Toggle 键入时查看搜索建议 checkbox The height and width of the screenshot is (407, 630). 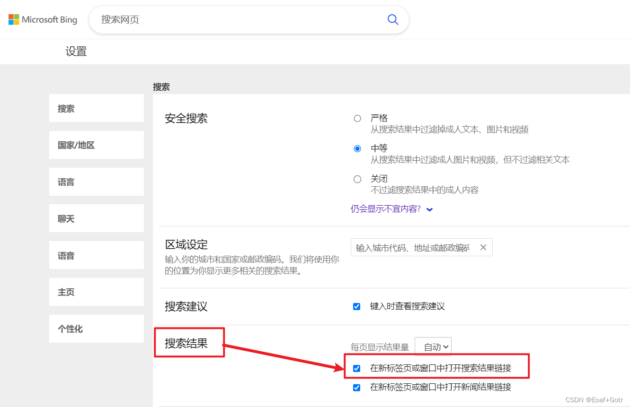pos(357,306)
